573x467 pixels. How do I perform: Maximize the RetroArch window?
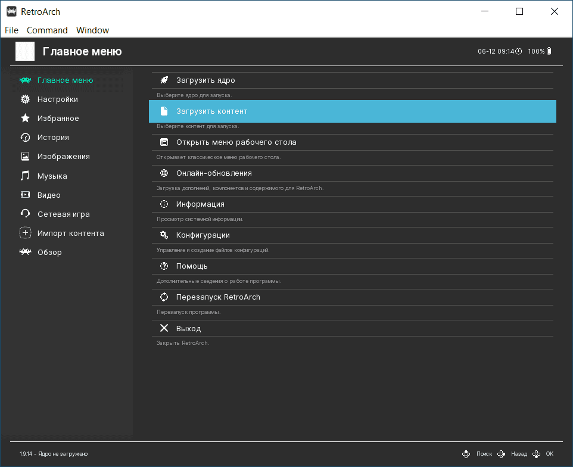point(519,11)
